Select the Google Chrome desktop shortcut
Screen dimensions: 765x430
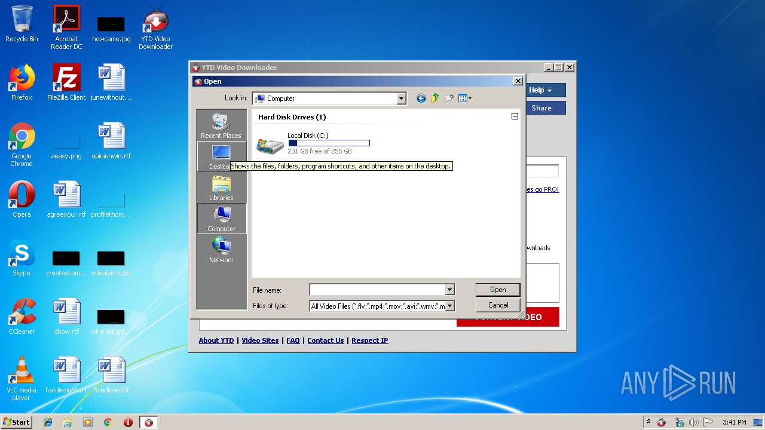(x=22, y=145)
